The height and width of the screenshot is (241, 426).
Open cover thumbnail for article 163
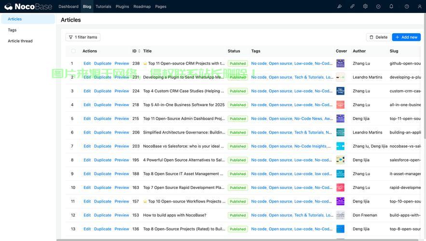click(x=341, y=187)
